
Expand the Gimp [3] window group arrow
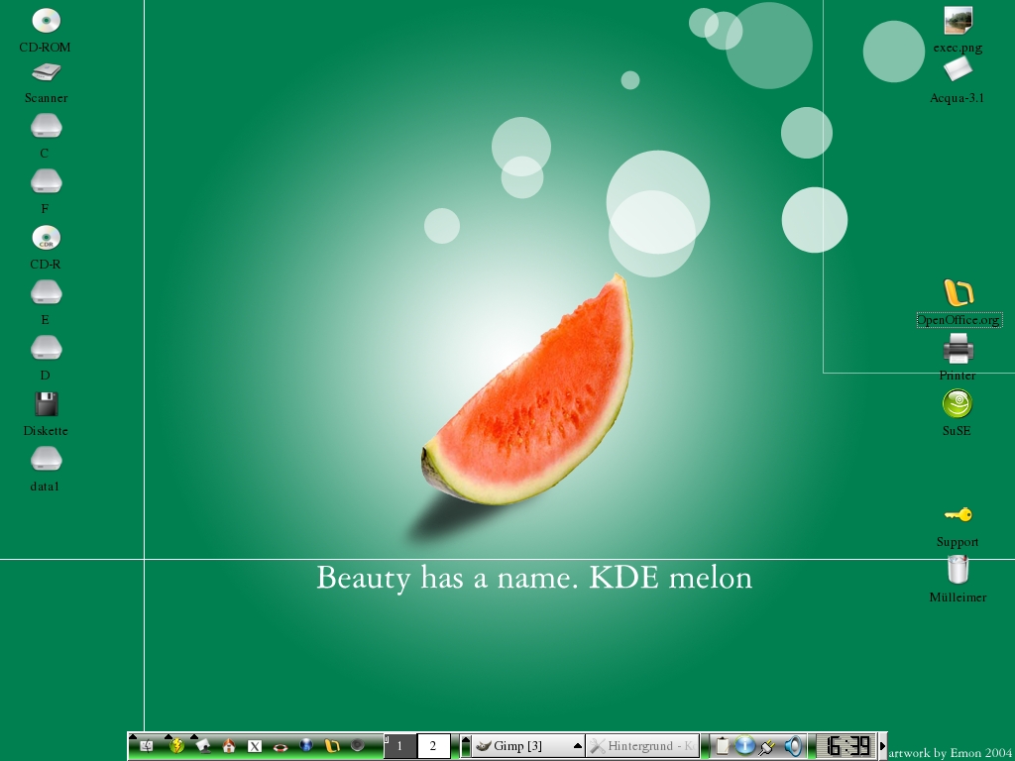coord(578,746)
